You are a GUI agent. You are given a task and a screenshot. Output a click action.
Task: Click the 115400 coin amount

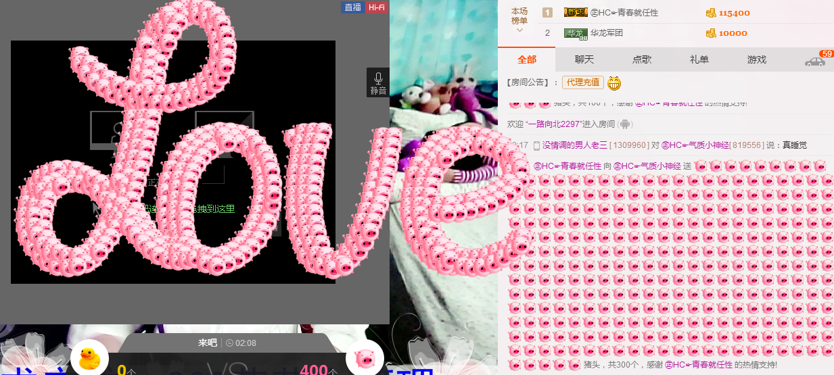[x=734, y=13]
